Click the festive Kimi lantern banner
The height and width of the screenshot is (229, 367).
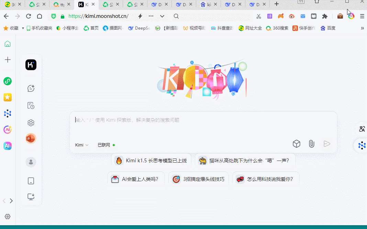point(202,80)
